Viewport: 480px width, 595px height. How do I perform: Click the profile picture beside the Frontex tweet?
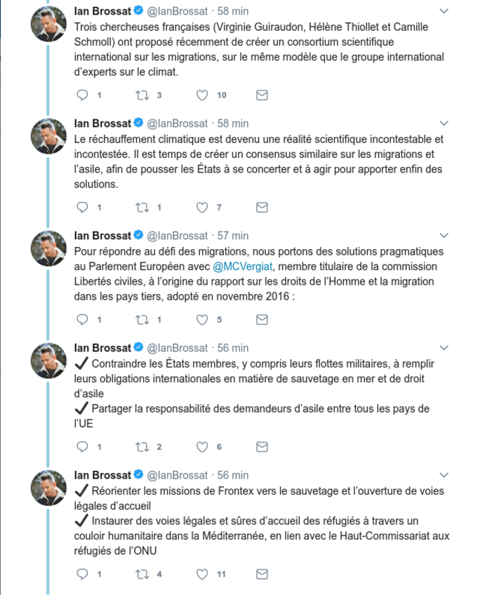click(49, 488)
